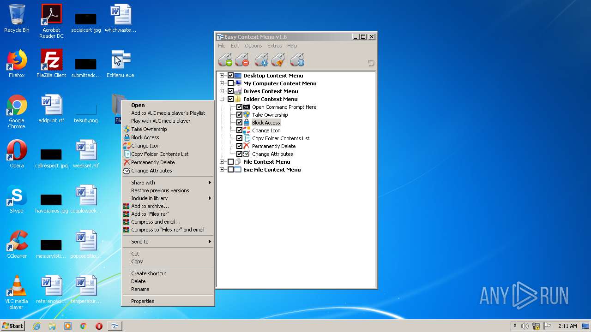Open the Include in library submenu
Screen dimensions: 591x332
[x=168, y=198]
